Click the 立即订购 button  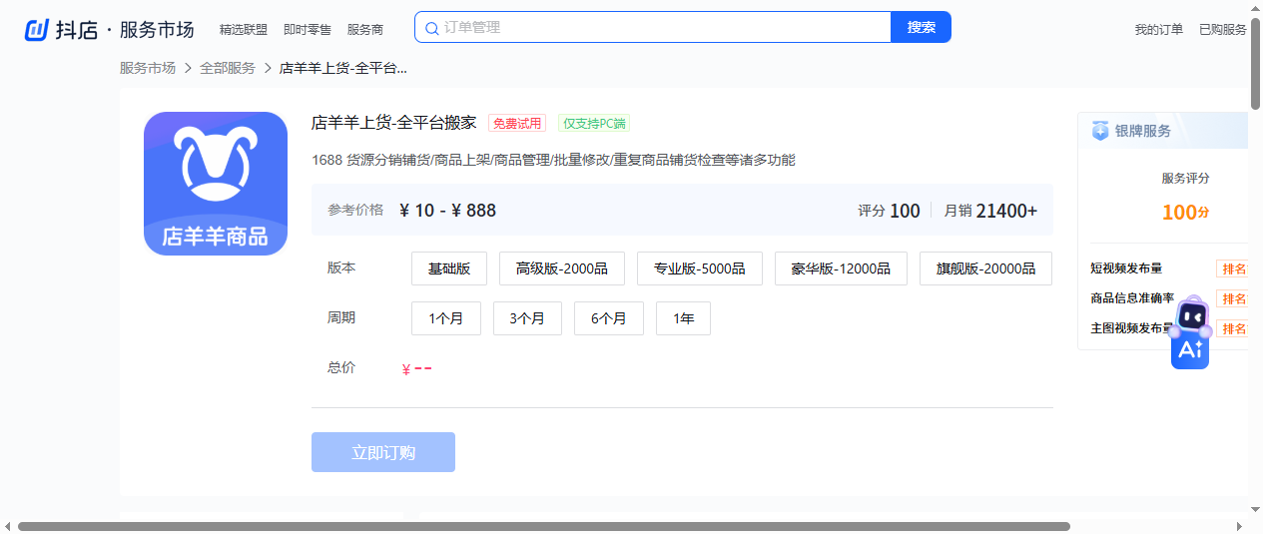383,452
